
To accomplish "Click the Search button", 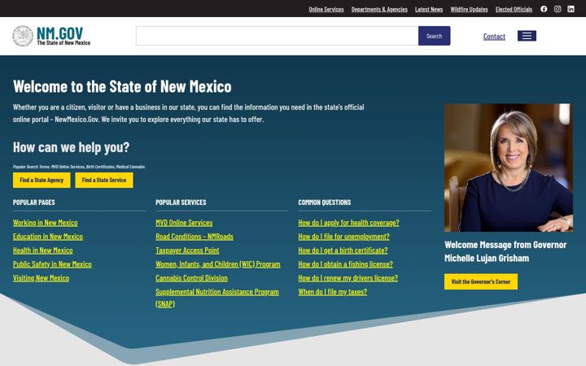I will coord(434,36).
